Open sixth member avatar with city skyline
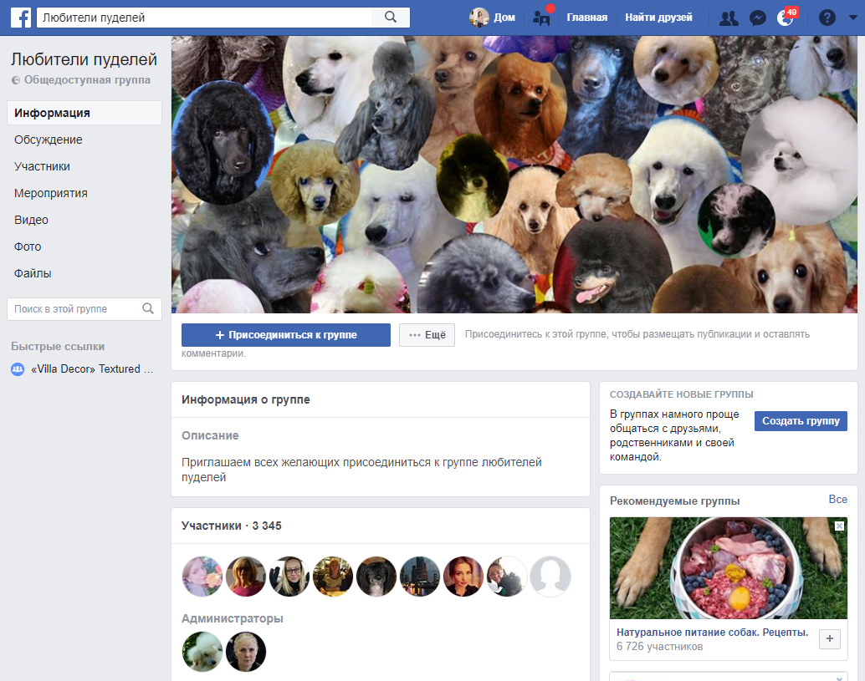 point(420,577)
